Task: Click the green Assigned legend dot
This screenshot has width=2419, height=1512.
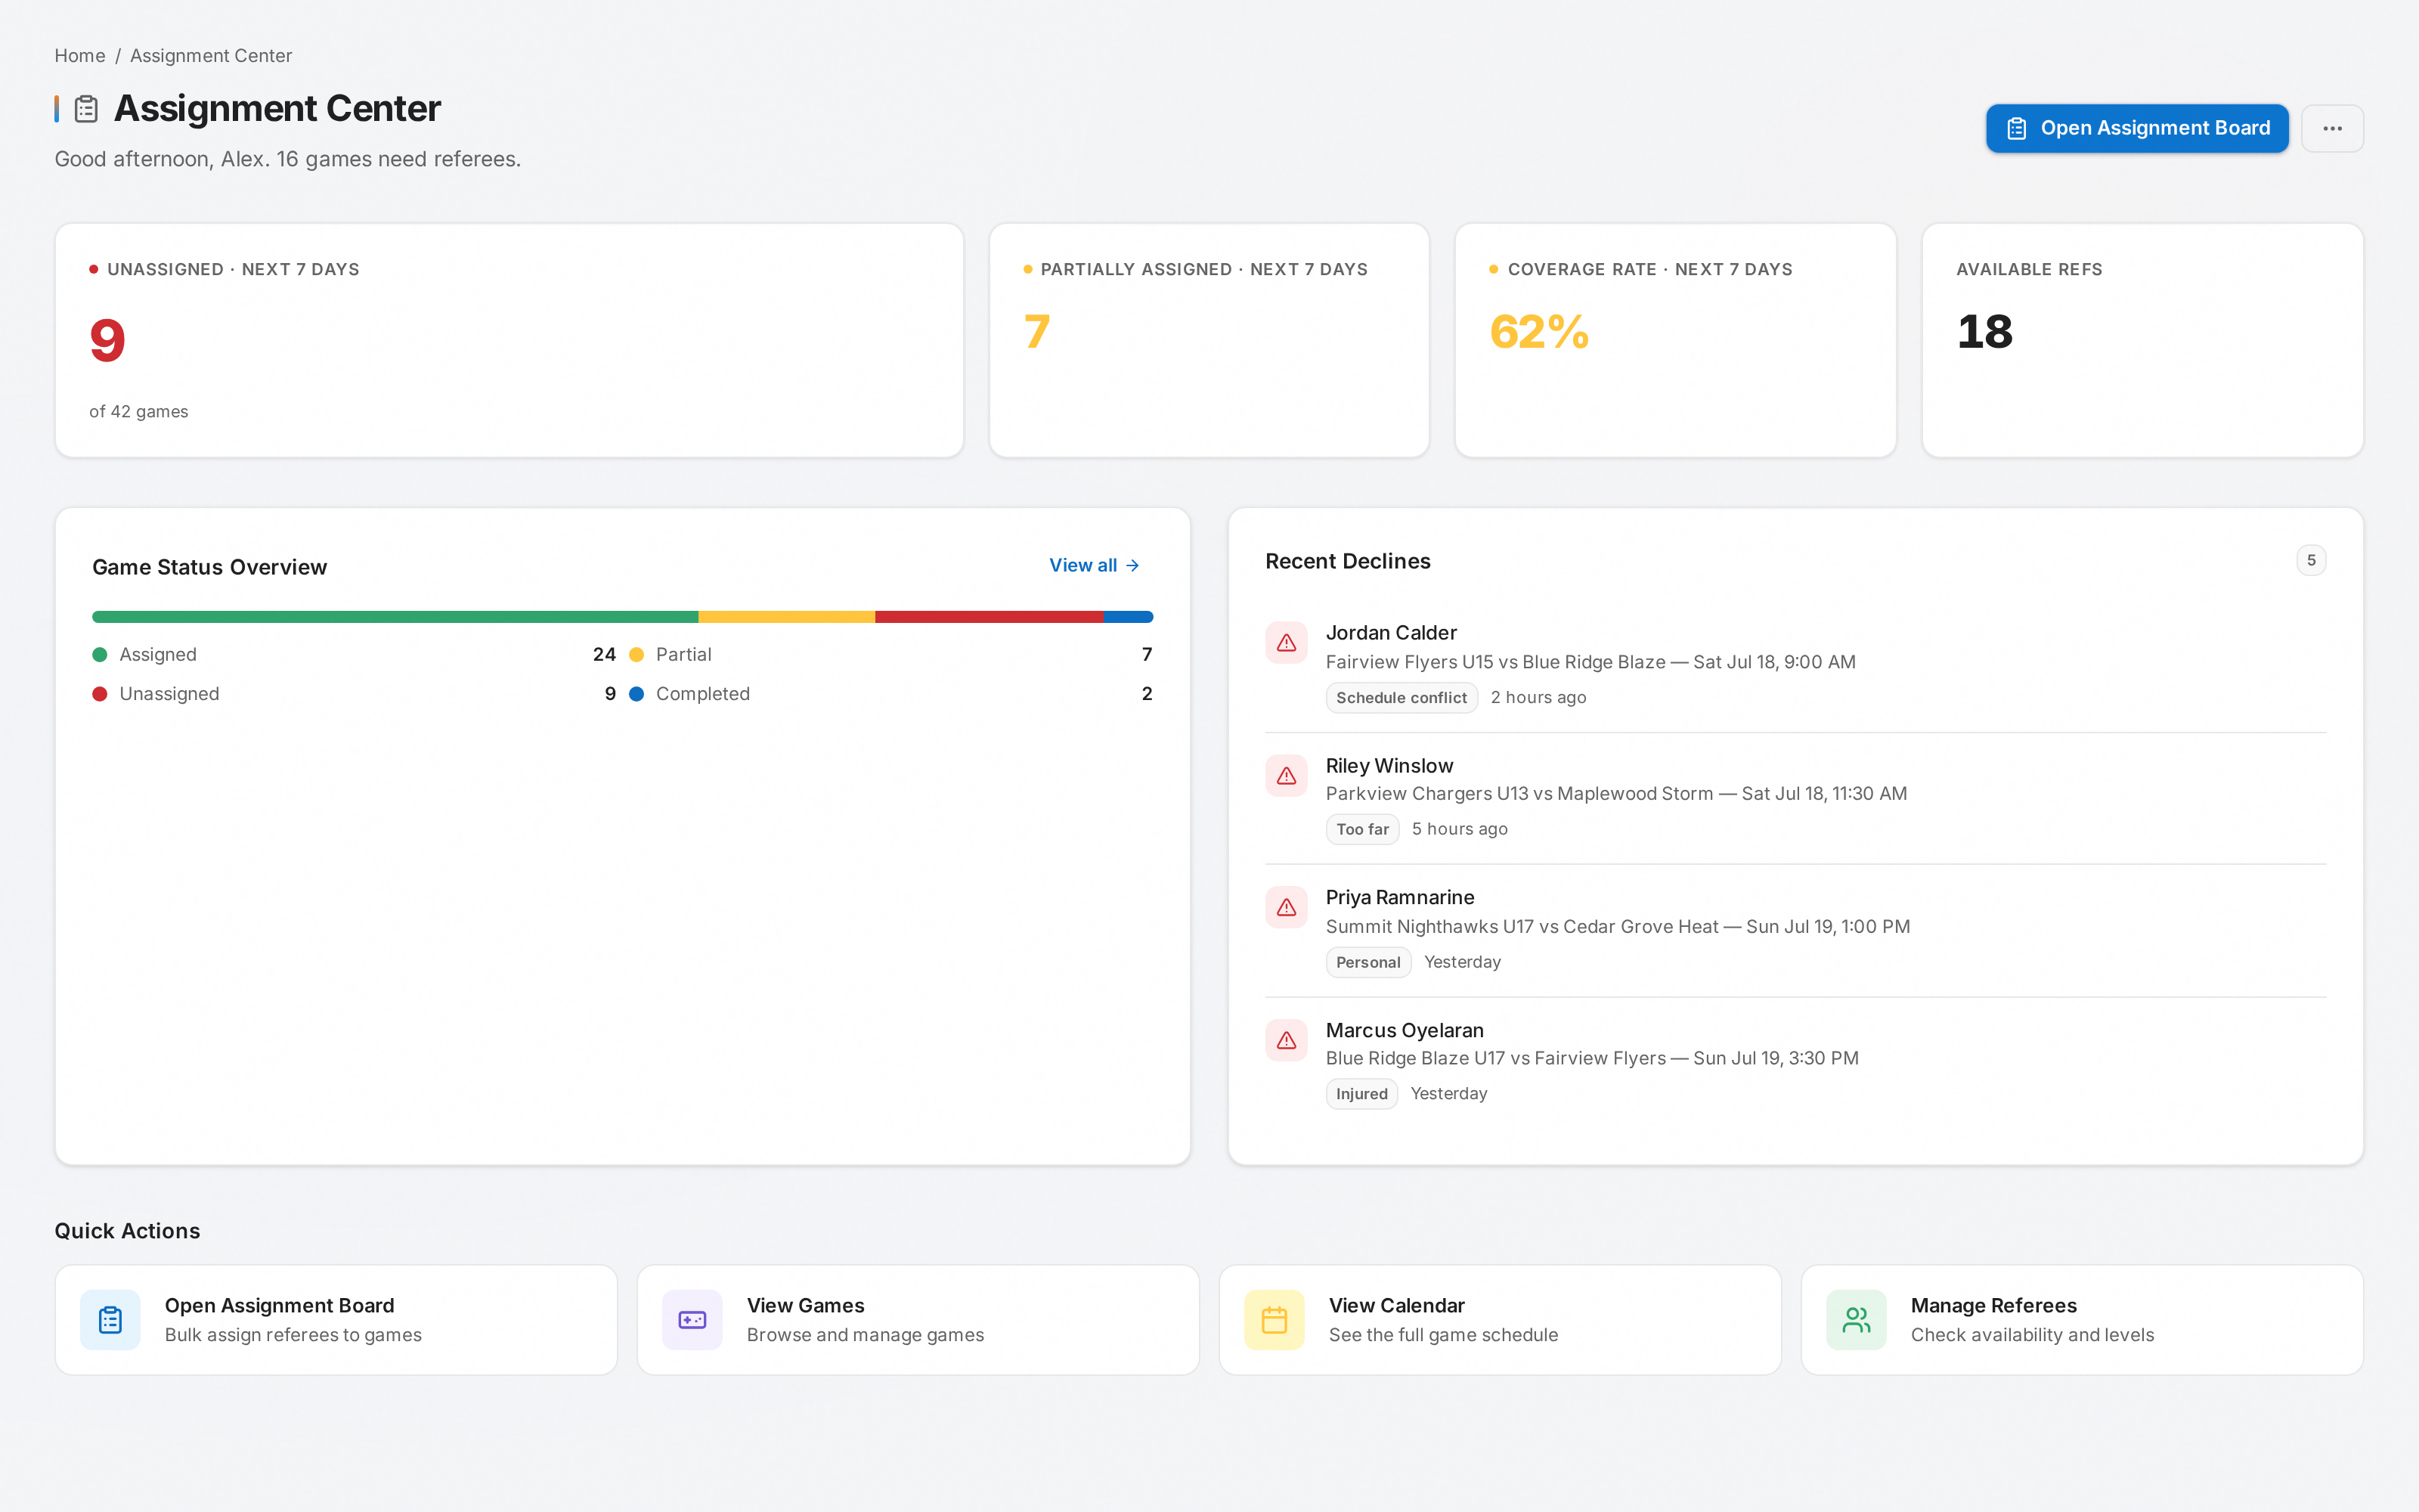Action: click(x=100, y=655)
